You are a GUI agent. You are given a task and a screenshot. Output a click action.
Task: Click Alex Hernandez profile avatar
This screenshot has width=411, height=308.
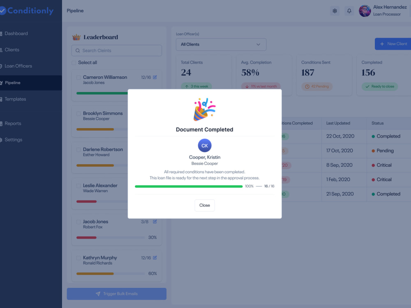(x=365, y=11)
